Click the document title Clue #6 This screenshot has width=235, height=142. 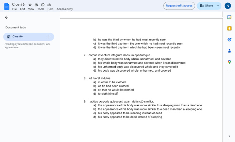point(18,4)
